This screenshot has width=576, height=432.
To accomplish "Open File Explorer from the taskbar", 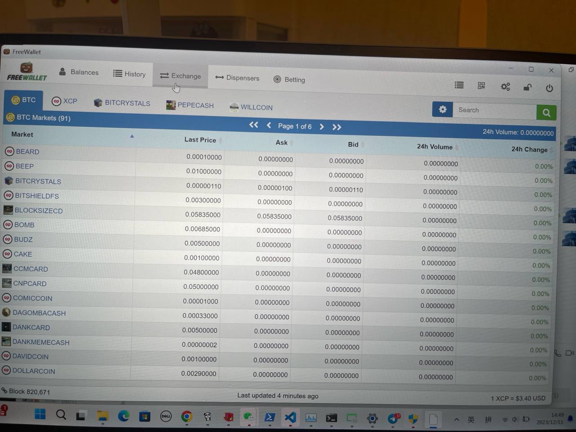I will pos(103,416).
